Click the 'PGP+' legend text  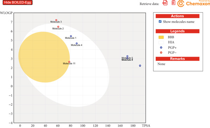click(x=172, y=48)
